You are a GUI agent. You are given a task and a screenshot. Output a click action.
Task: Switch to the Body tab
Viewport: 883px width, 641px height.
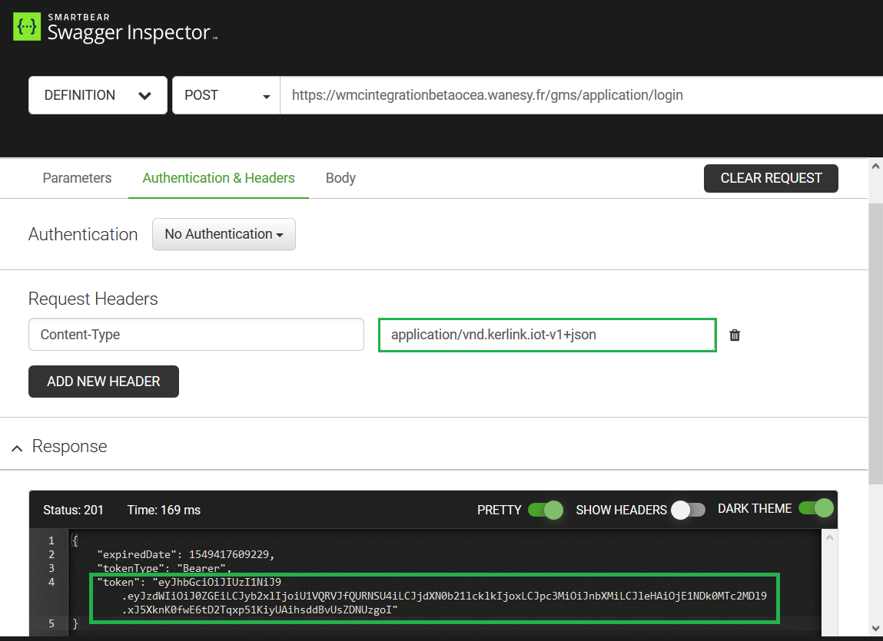pos(340,178)
